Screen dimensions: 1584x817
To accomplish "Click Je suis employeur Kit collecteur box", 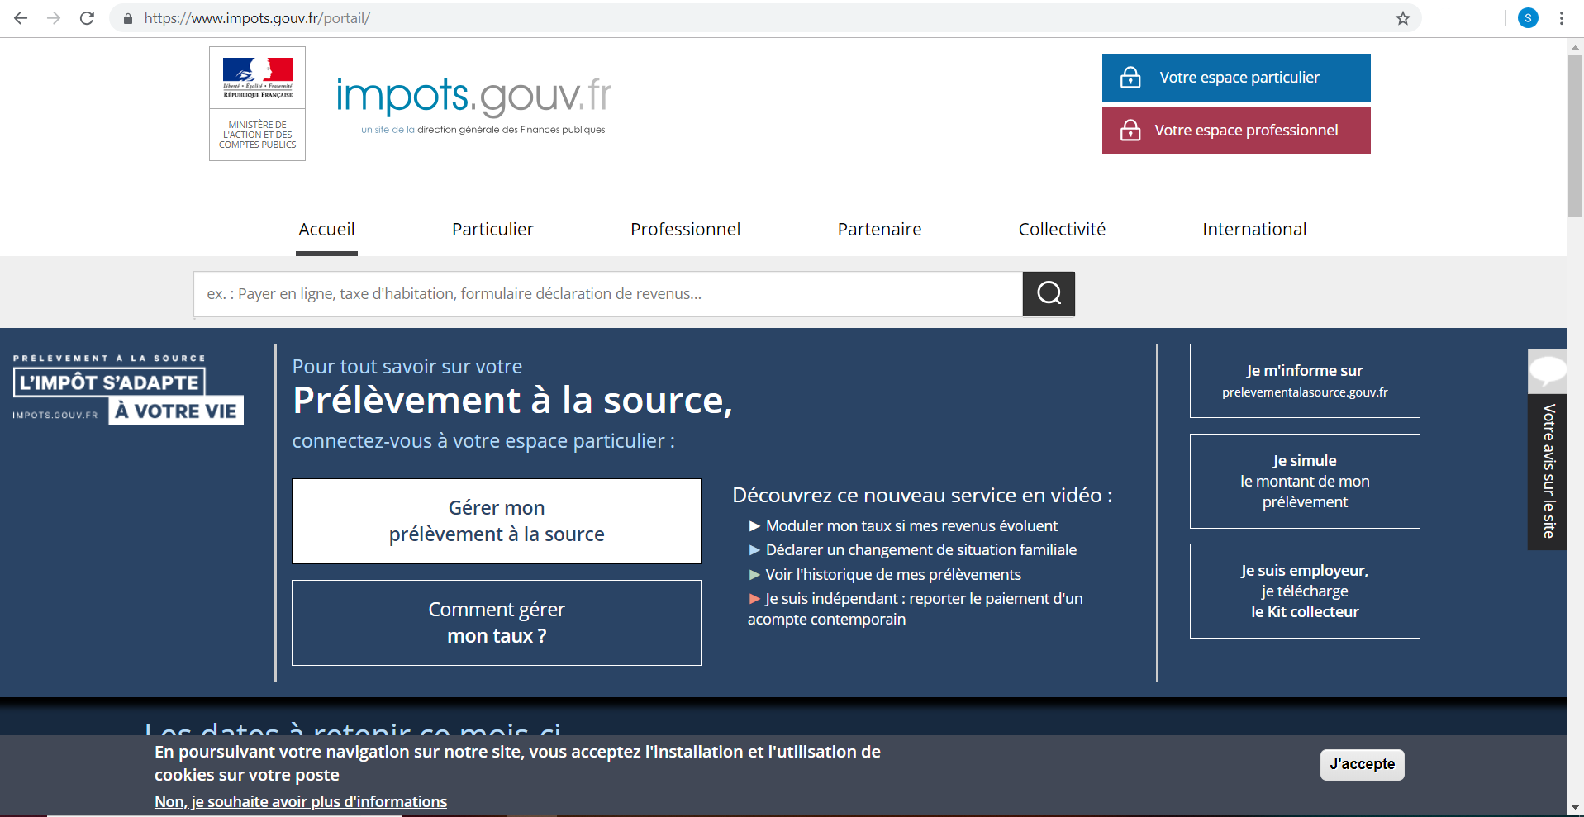I will click(x=1305, y=591).
